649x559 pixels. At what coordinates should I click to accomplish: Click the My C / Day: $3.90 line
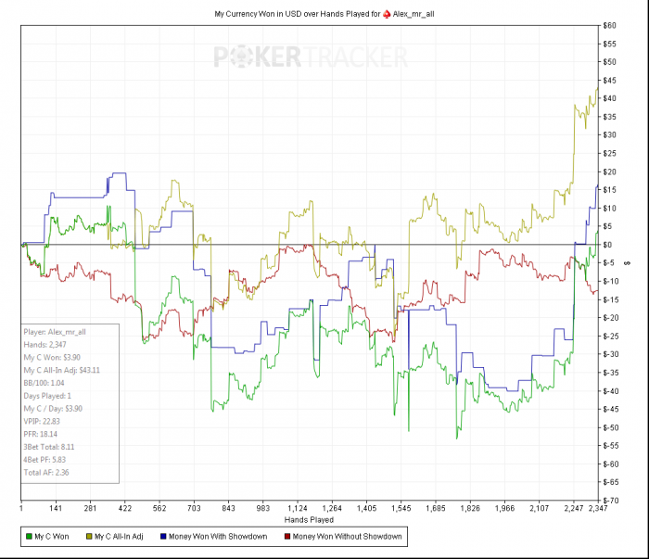(53, 409)
